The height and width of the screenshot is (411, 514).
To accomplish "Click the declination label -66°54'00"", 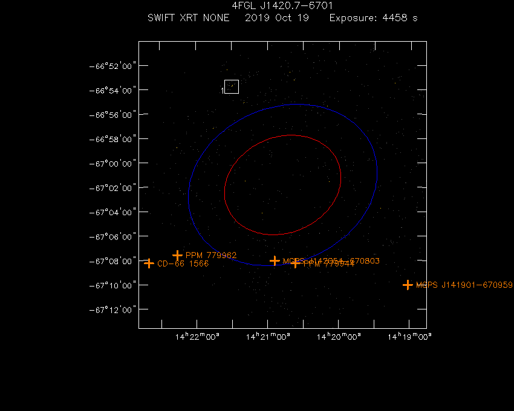I will click(x=112, y=91).
